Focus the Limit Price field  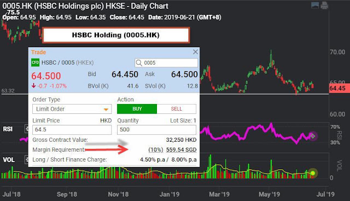(72, 130)
